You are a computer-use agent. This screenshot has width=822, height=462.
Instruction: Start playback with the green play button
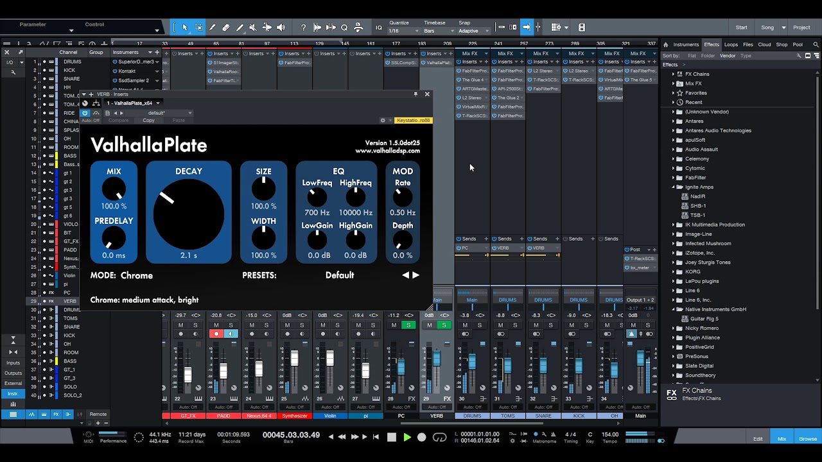pyautogui.click(x=407, y=438)
